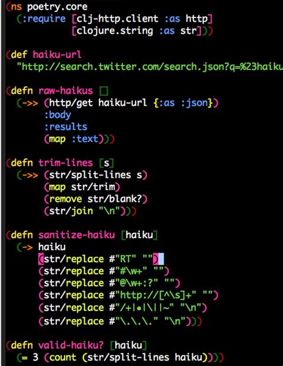Click the #"\.\.\." regex literal
Screen dimensions: 283x366
point(134,321)
